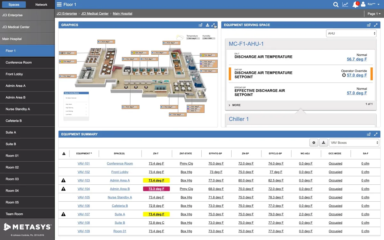Switch to the Network tab
This screenshot has width=384, height=240.
[x=41, y=4]
